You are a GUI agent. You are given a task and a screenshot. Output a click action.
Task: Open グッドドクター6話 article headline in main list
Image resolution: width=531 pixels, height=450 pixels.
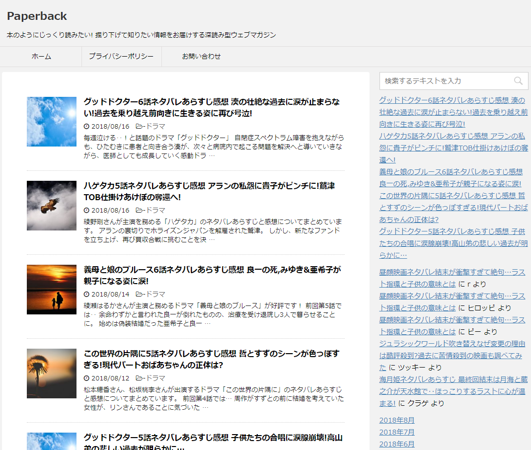(x=212, y=107)
